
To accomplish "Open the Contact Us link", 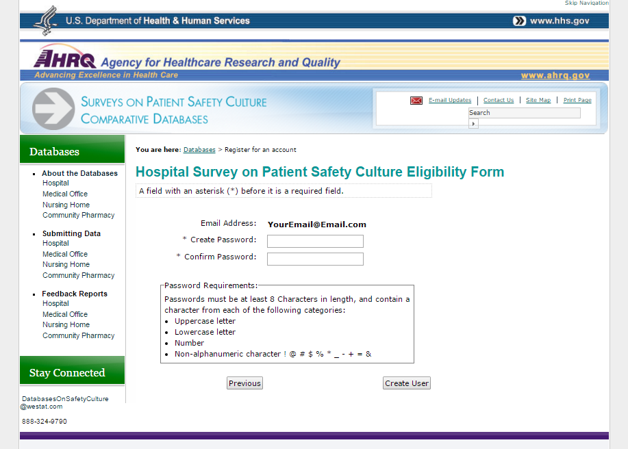I will tap(499, 100).
